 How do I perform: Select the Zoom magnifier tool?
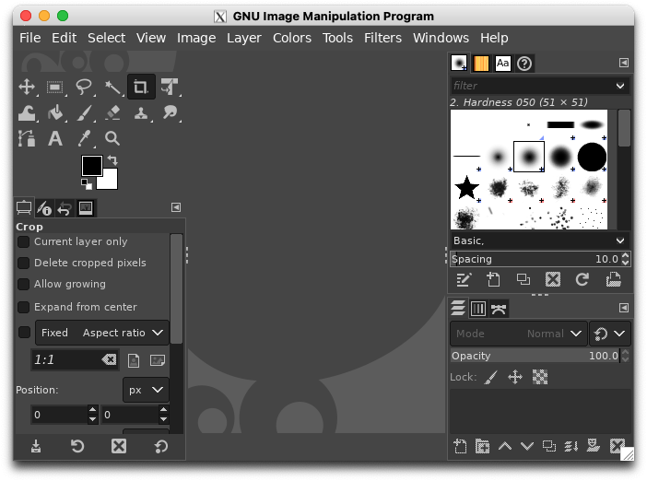click(112, 138)
